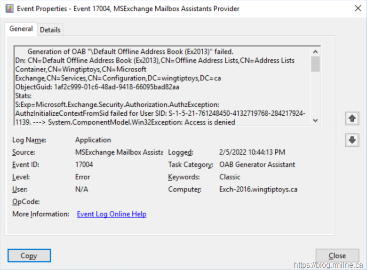This screenshot has width=367, height=270.
Task: Select the General tab
Action: 21,29
